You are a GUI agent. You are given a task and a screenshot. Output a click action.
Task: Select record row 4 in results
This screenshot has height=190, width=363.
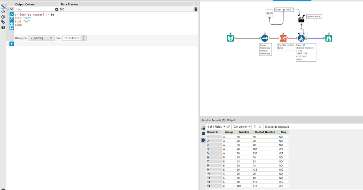pos(214,149)
